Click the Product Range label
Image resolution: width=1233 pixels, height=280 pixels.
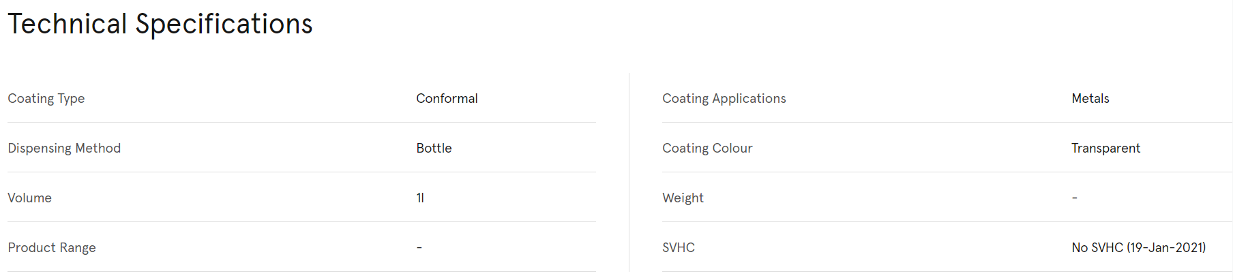52,248
